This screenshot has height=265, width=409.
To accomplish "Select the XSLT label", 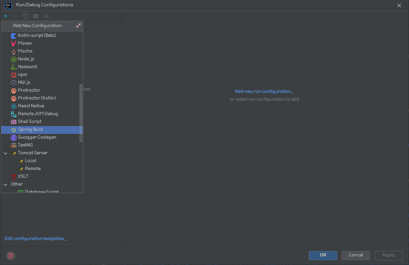I will pos(23,177).
